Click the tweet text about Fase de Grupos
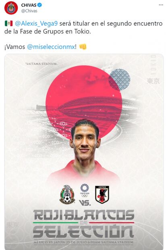Screen dimensions: 166x250 tap(83, 27)
